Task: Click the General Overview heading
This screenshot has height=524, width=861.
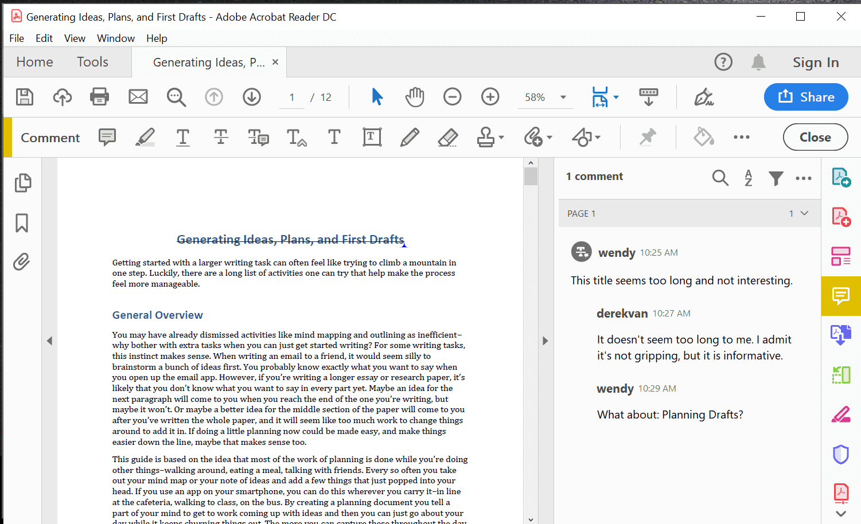Action: (158, 315)
